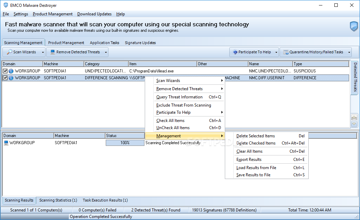
Task: Expand Remove Detected Threats context submenu
Action: (222, 89)
